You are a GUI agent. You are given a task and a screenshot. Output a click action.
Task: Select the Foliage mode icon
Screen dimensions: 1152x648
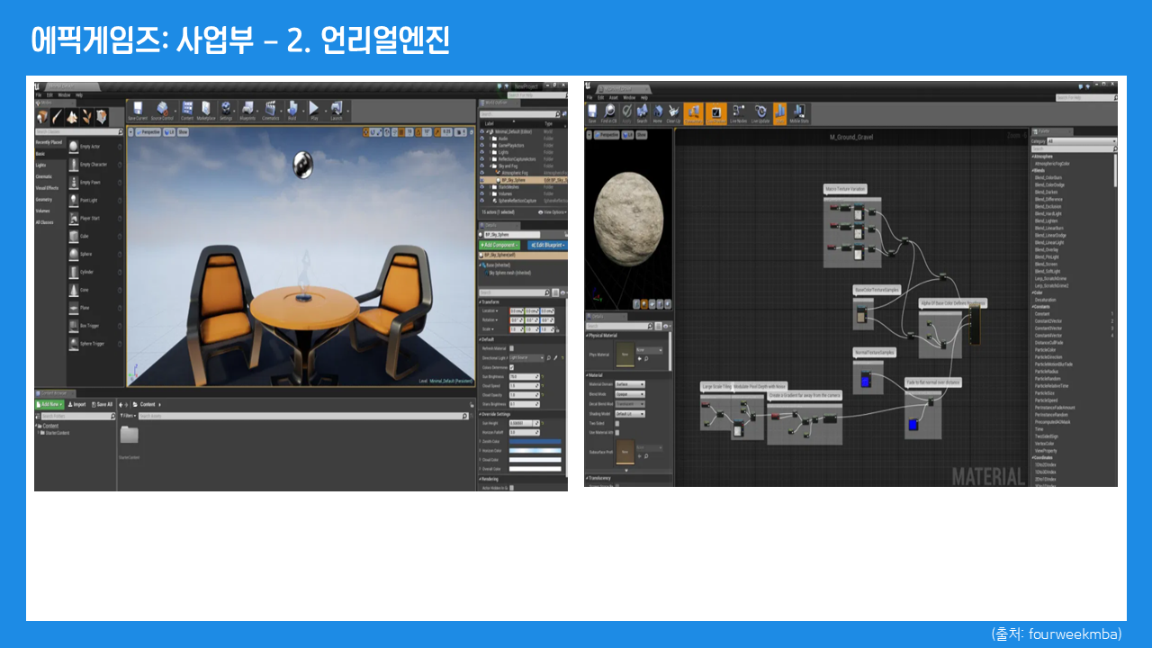click(x=87, y=117)
